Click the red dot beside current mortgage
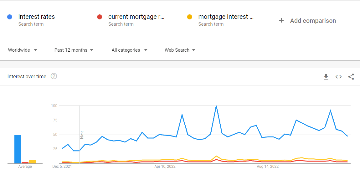 [x=100, y=17]
